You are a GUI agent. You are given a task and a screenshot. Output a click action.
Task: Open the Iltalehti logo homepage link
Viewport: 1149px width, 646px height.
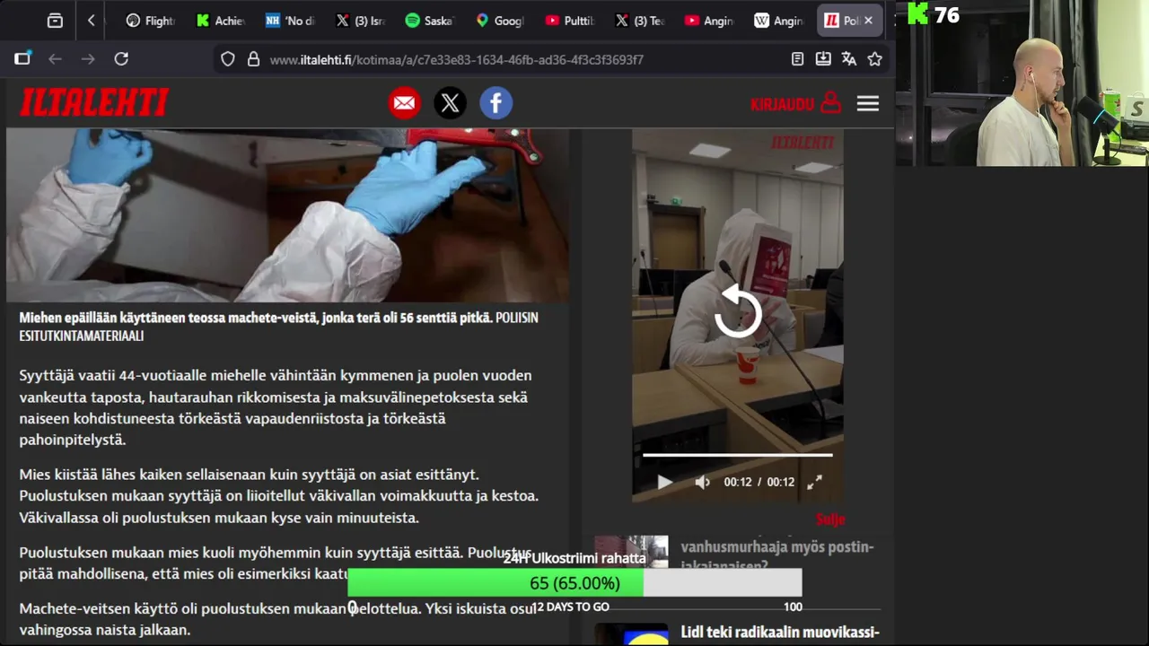coord(94,103)
